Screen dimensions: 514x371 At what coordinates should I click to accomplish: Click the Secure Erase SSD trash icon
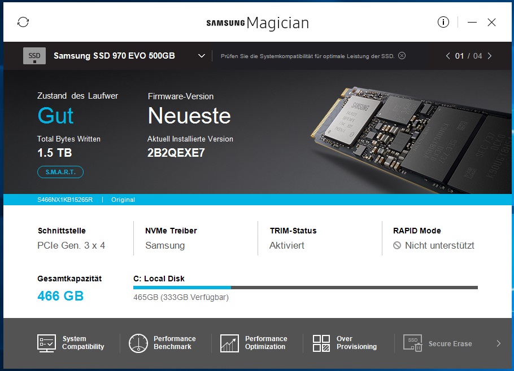413,343
